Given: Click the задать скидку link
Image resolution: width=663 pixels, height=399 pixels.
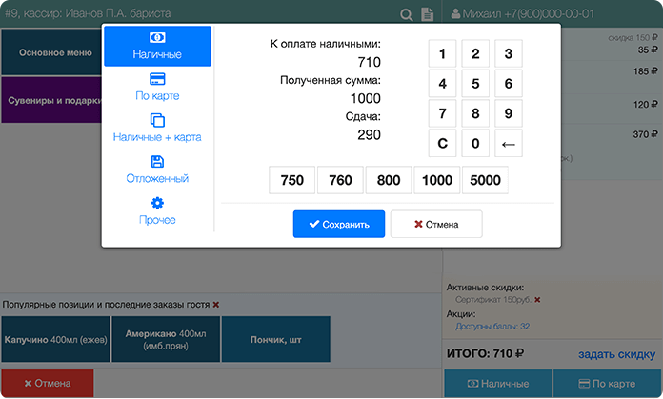Looking at the screenshot, I should 616,354.
